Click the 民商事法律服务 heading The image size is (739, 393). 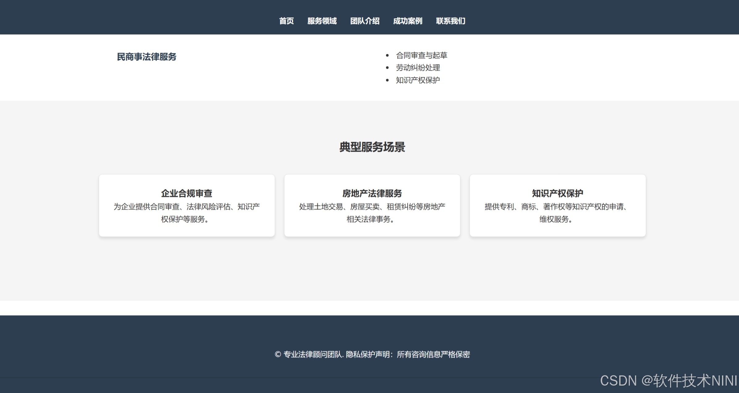point(147,57)
